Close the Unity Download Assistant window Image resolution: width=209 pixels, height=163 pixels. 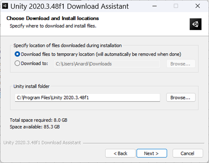point(197,6)
